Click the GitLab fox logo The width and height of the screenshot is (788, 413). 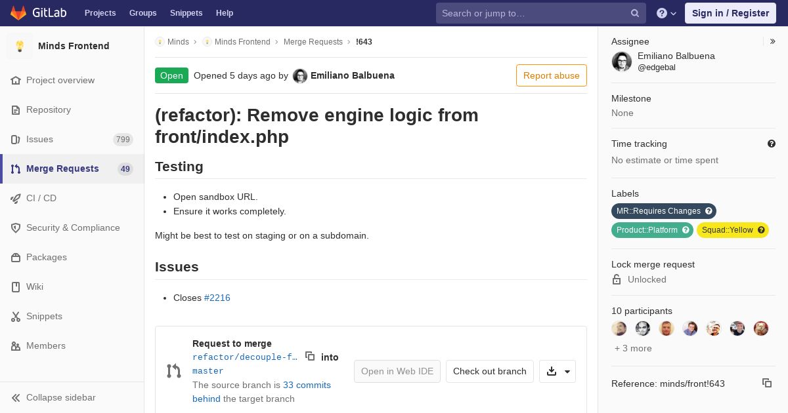18,13
